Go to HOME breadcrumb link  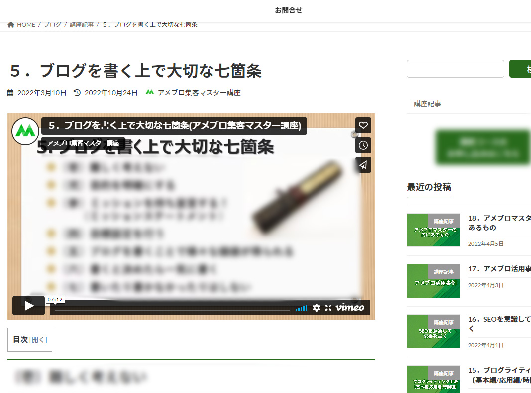click(x=26, y=25)
